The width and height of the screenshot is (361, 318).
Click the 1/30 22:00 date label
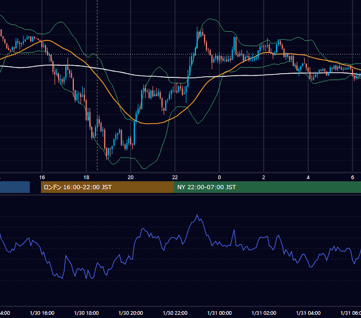pos(175,313)
